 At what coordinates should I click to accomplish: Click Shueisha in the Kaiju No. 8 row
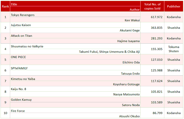174,92
